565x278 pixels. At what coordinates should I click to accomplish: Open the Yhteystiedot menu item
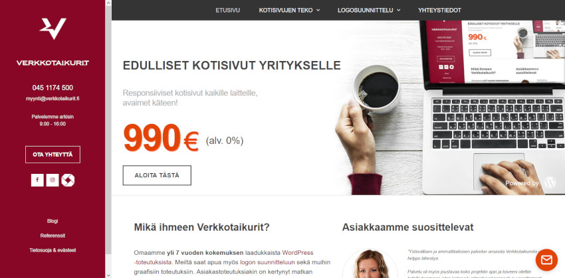[x=439, y=11]
